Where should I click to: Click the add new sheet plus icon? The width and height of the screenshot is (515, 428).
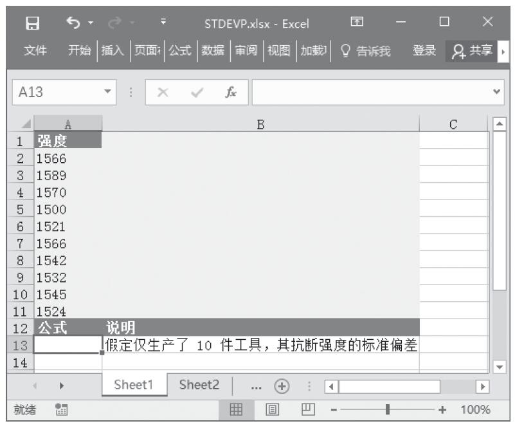[x=280, y=386]
